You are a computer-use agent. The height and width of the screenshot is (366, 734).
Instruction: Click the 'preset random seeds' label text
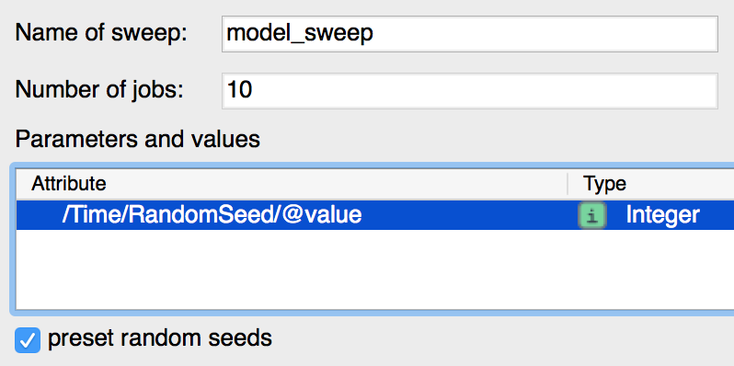pos(160,337)
